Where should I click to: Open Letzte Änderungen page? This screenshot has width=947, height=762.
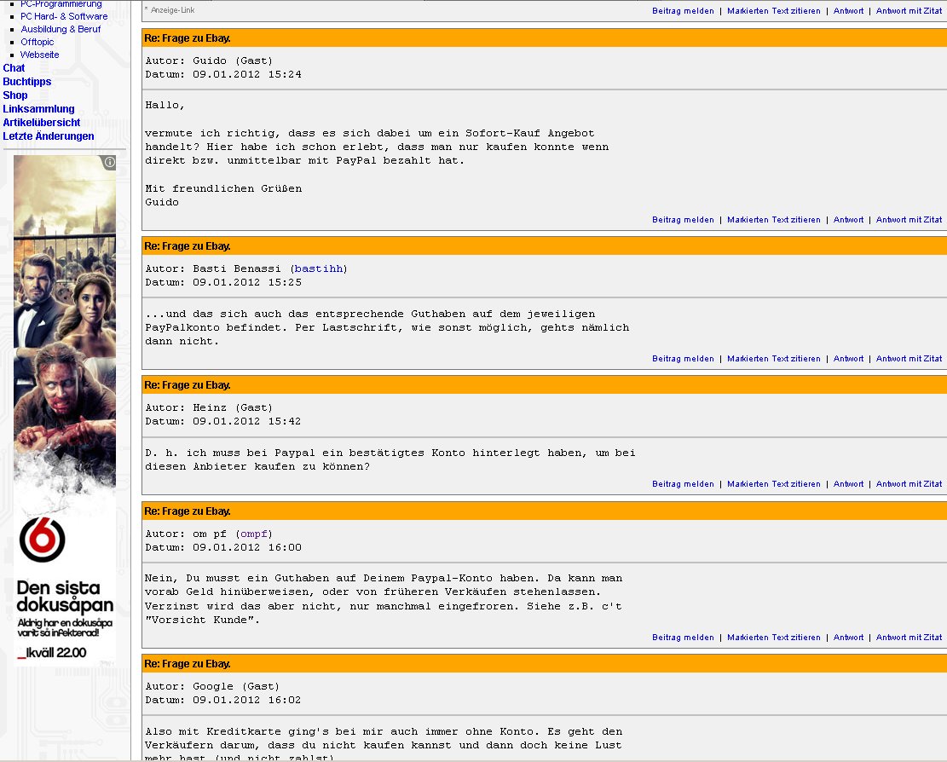tap(49, 136)
